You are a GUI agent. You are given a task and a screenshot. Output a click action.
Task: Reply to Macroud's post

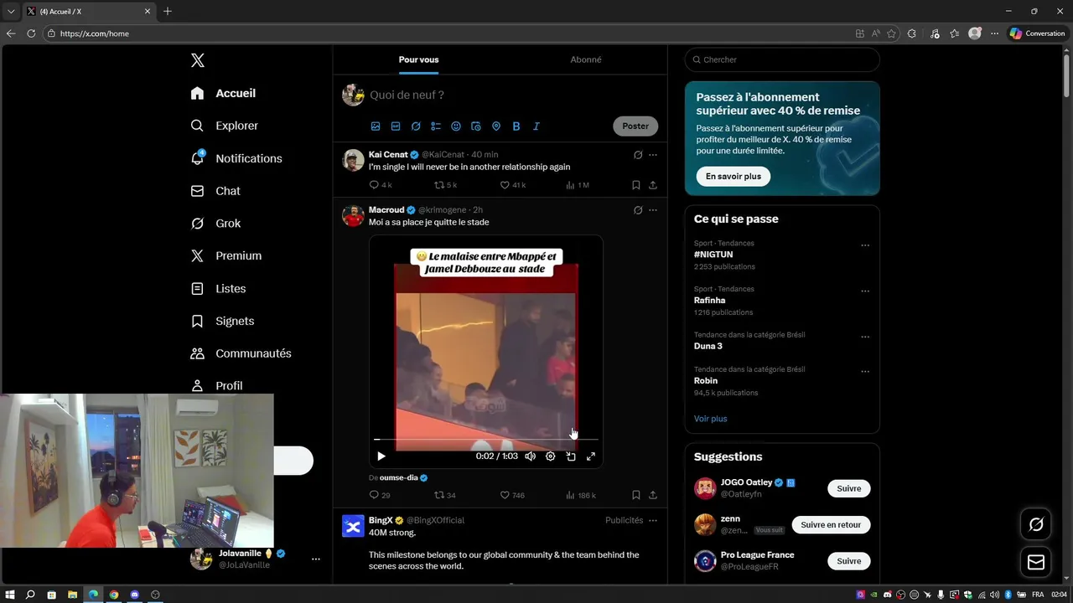point(380,495)
